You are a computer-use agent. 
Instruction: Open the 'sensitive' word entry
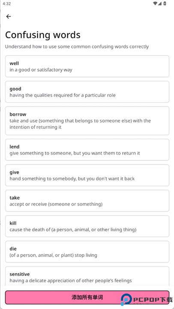click(87, 277)
